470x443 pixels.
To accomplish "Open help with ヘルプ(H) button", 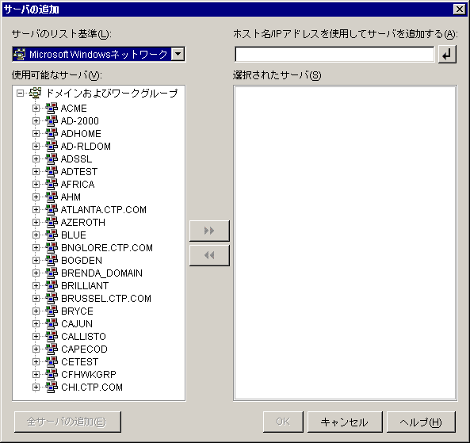I will coord(421,422).
